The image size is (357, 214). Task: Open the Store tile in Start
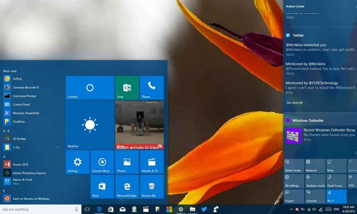click(x=102, y=187)
